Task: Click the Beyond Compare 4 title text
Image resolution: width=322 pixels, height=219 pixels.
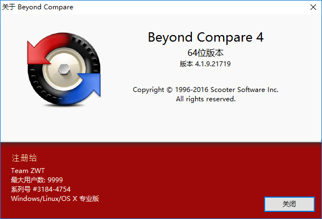Action: point(206,37)
